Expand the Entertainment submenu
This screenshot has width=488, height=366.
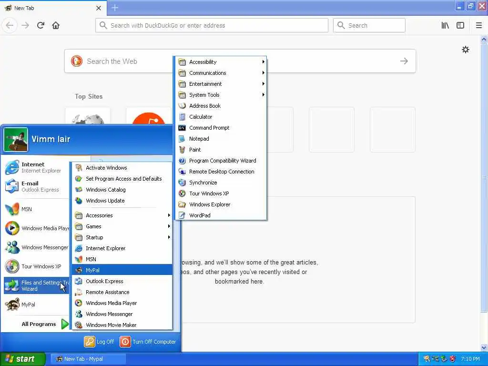pos(221,84)
